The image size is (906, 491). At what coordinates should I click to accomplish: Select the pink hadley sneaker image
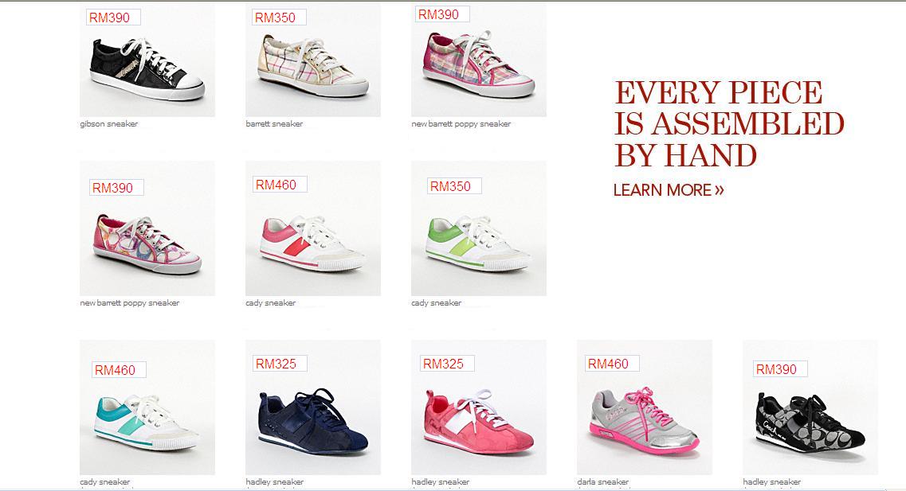(478, 407)
